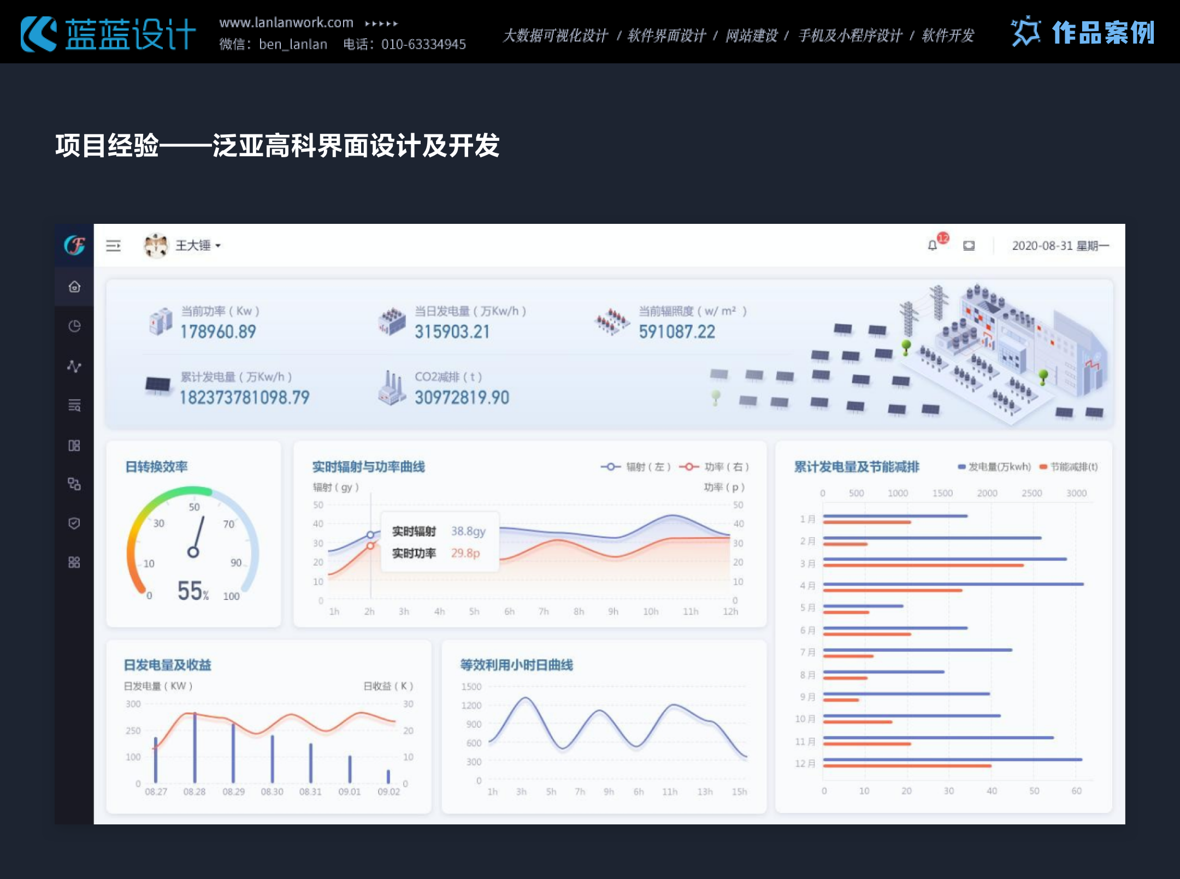Toggle 功率(右) legend series
Image resolution: width=1180 pixels, height=879 pixels.
coord(714,467)
